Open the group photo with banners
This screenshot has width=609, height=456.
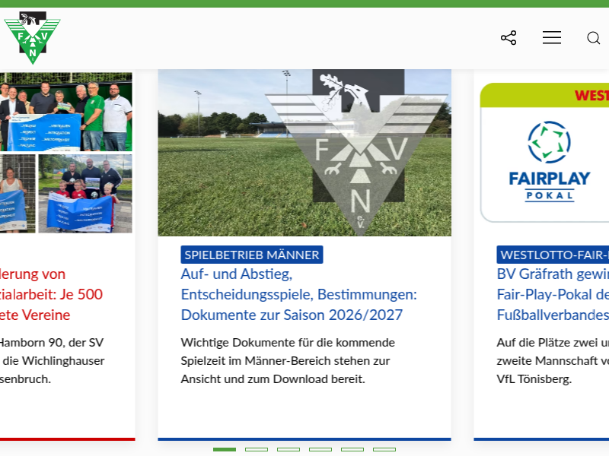66,153
